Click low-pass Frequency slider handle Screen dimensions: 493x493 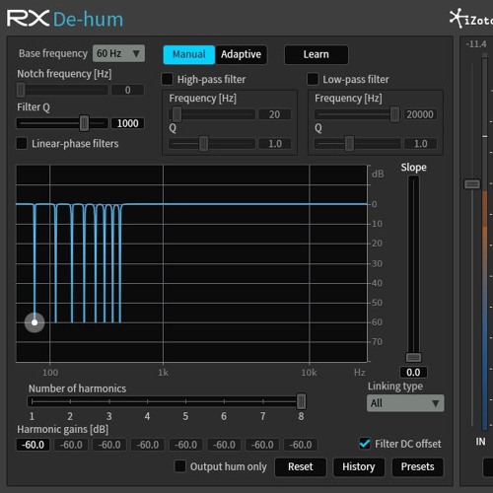[394, 114]
